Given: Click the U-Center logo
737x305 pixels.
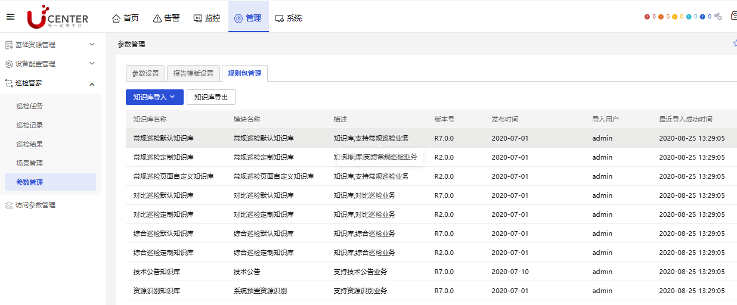Looking at the screenshot, I should click(57, 17).
